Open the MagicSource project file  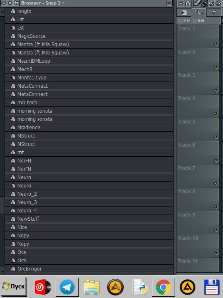[89, 36]
